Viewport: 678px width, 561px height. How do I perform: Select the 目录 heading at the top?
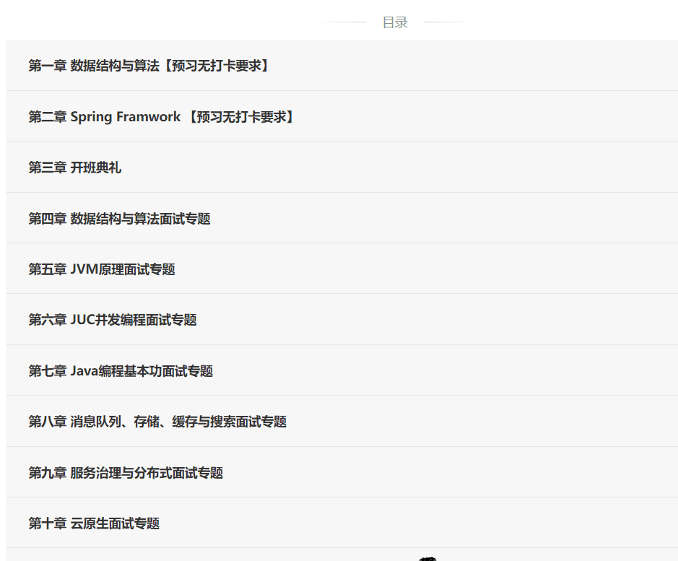point(394,22)
